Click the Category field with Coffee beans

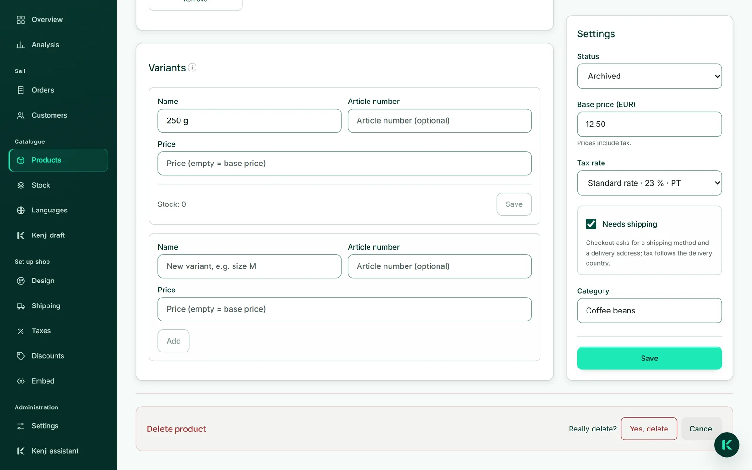649,311
